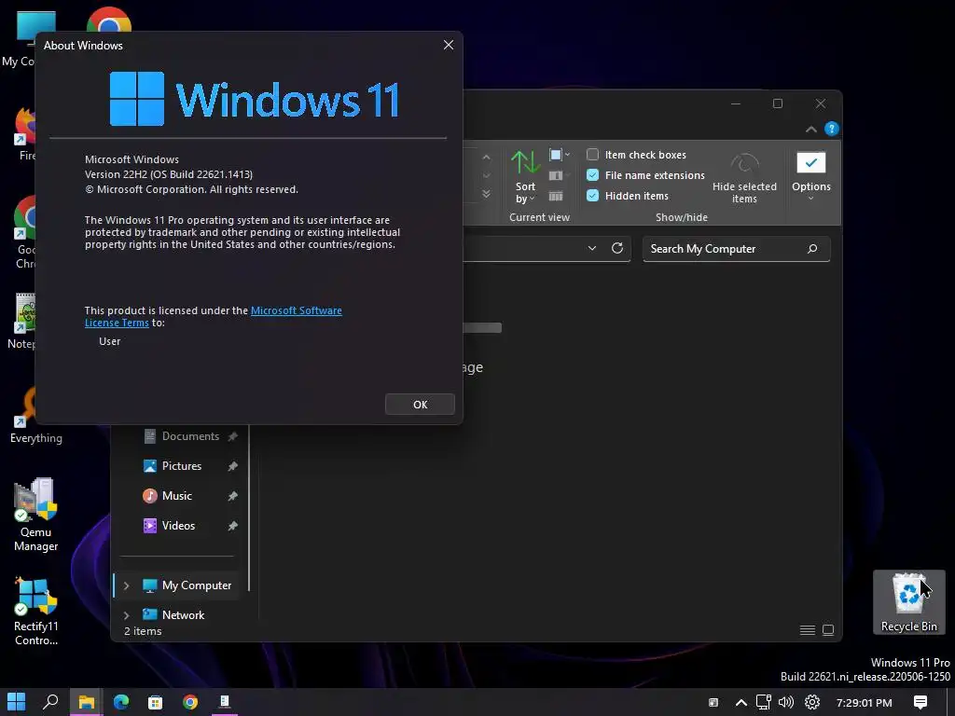This screenshot has height=716, width=955.
Task: Unpin Documents using its pin icon
Action: click(232, 436)
